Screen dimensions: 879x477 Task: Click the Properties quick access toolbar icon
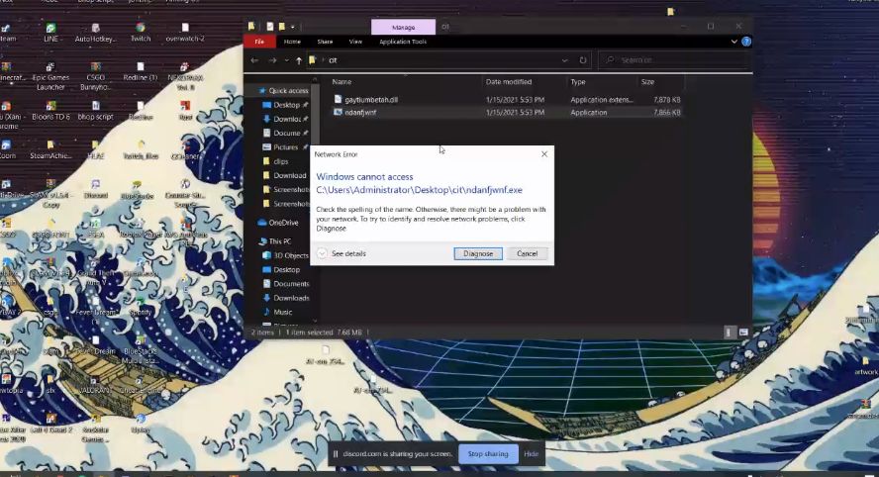pos(269,27)
